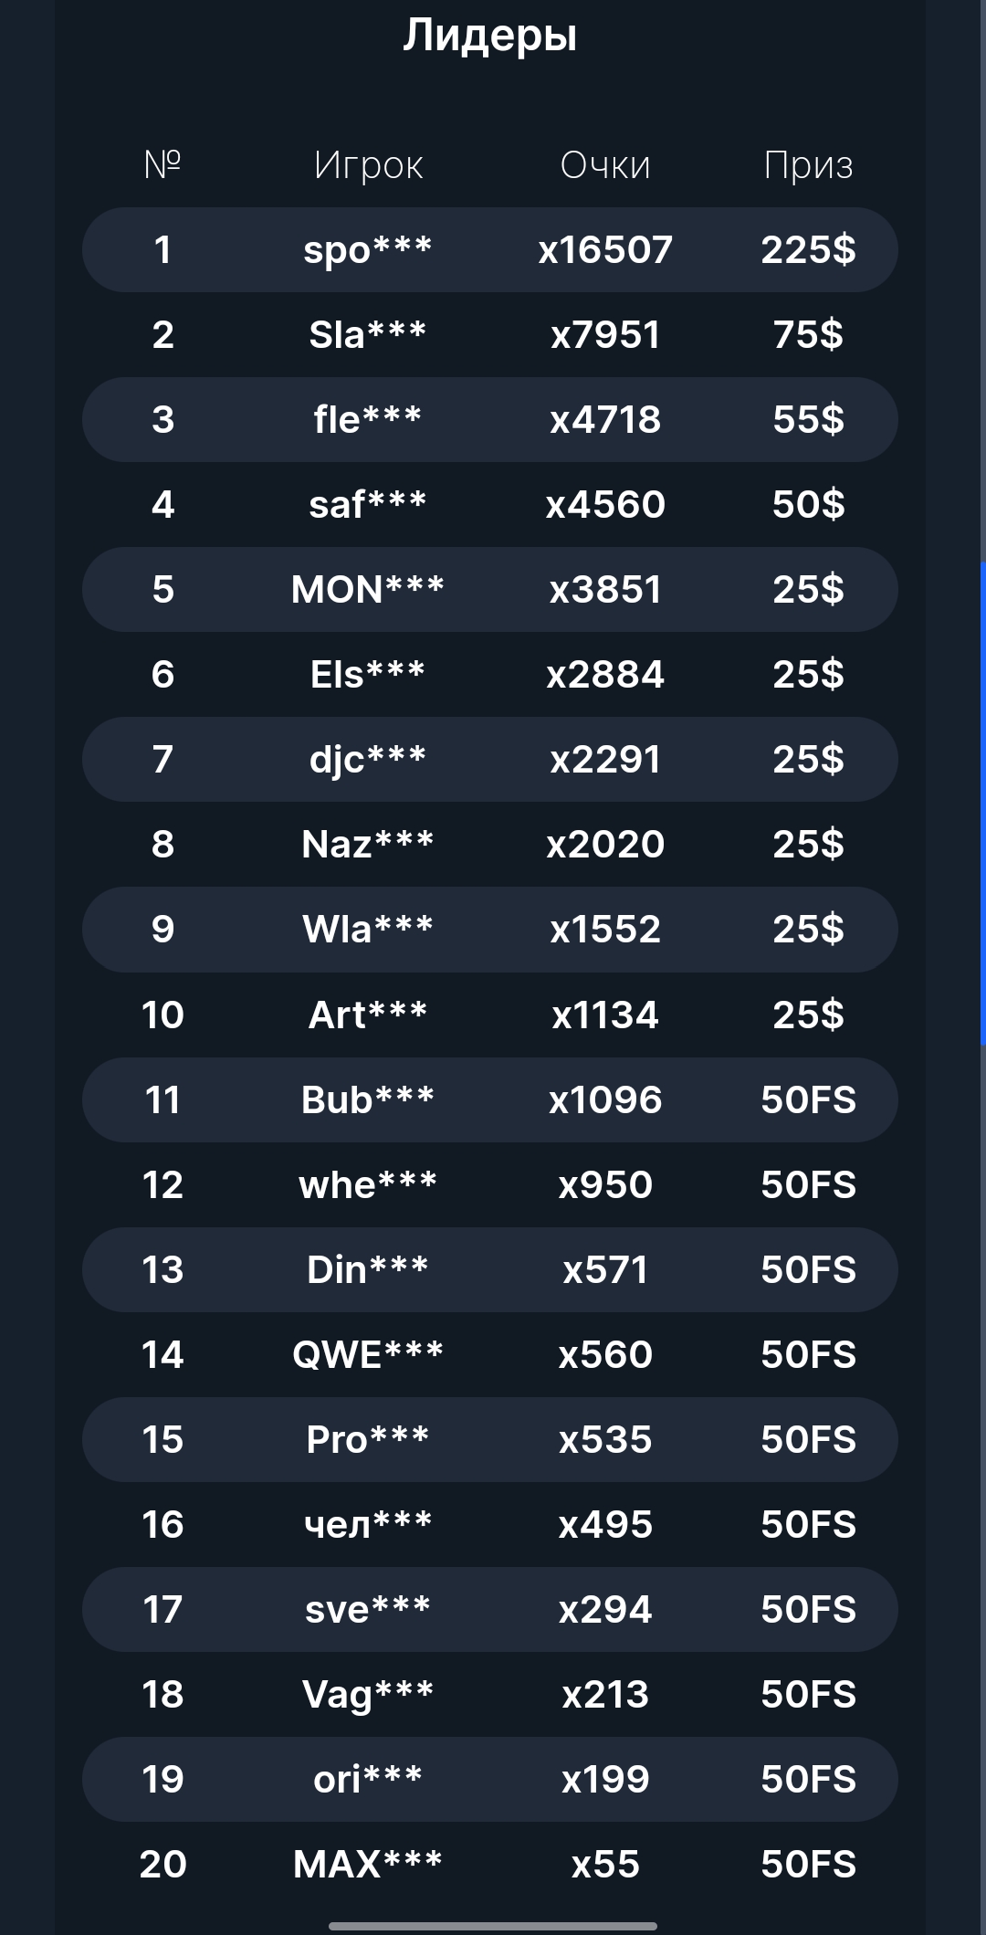
Task: Click score x213 for Vag***
Action: tap(605, 1694)
